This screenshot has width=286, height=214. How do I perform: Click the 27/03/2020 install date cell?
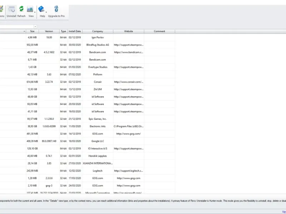pos(75,163)
